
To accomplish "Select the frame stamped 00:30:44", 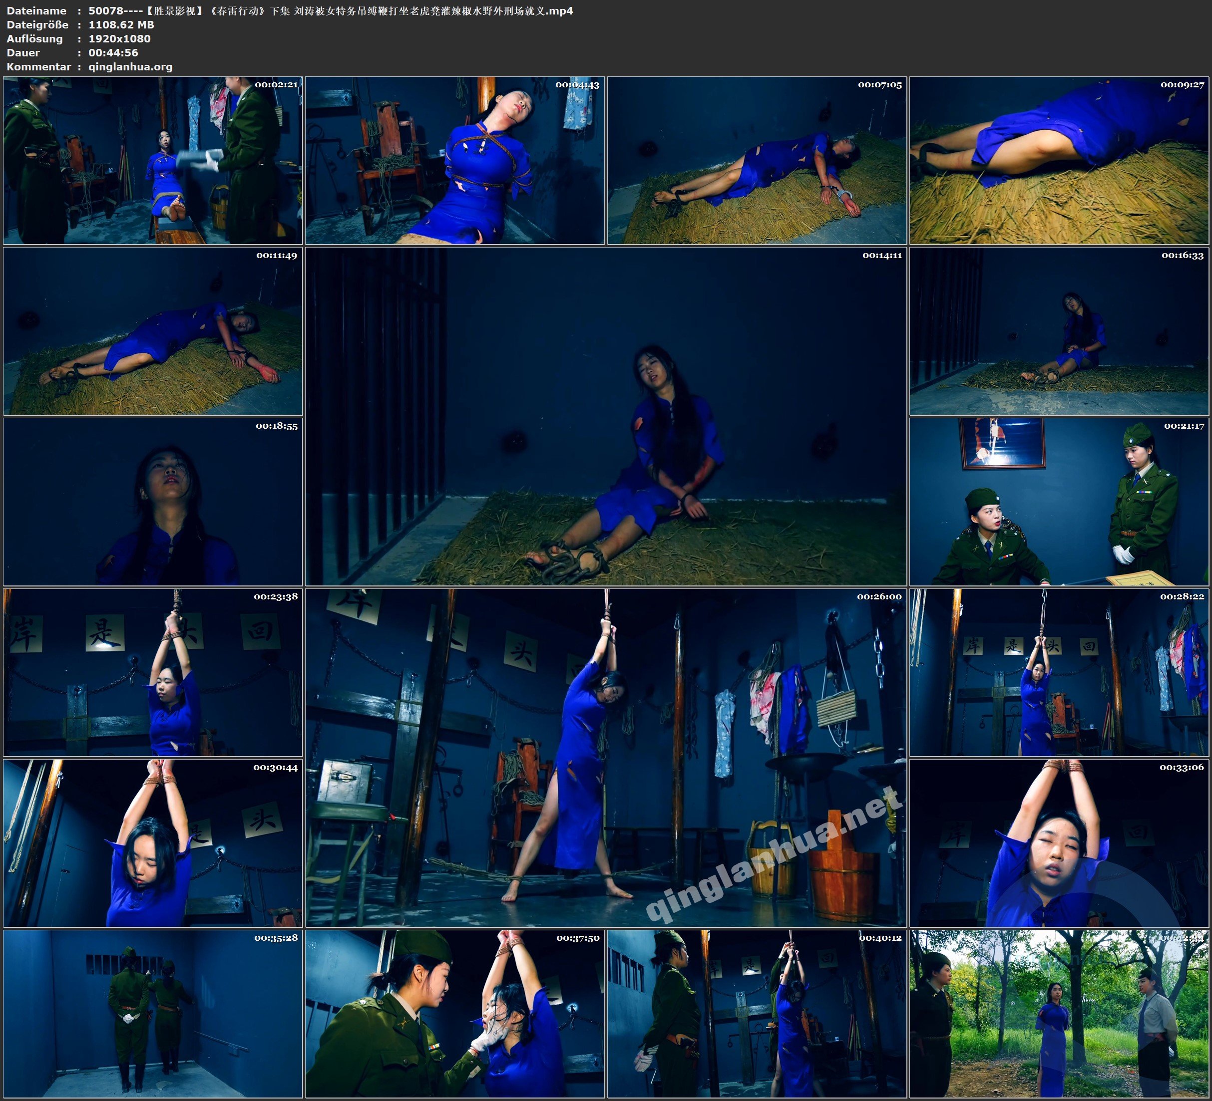I will point(153,843).
